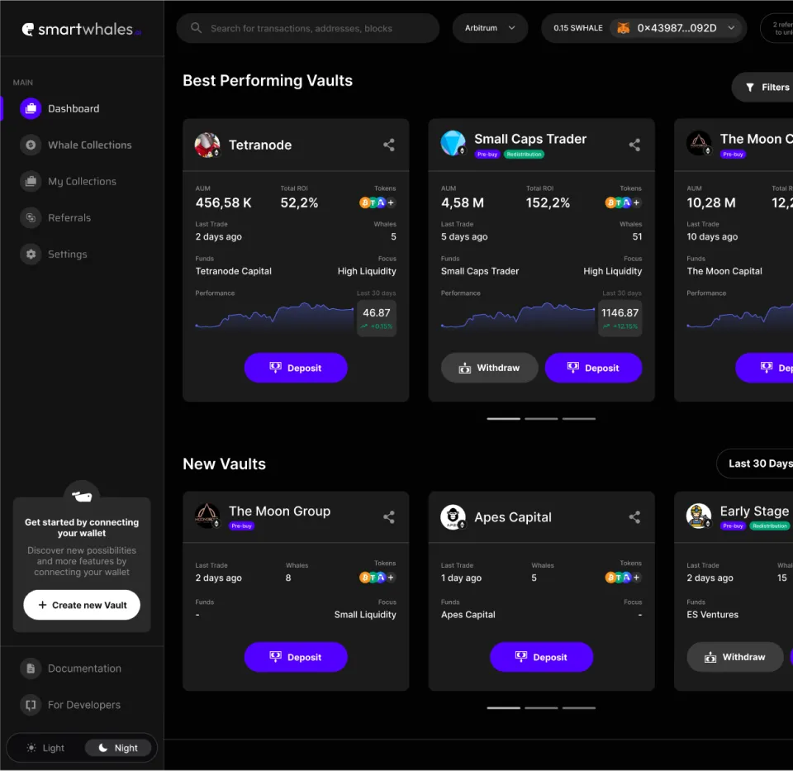793x771 pixels.
Task: Deposit into Small Caps Trader vault
Action: 593,368
